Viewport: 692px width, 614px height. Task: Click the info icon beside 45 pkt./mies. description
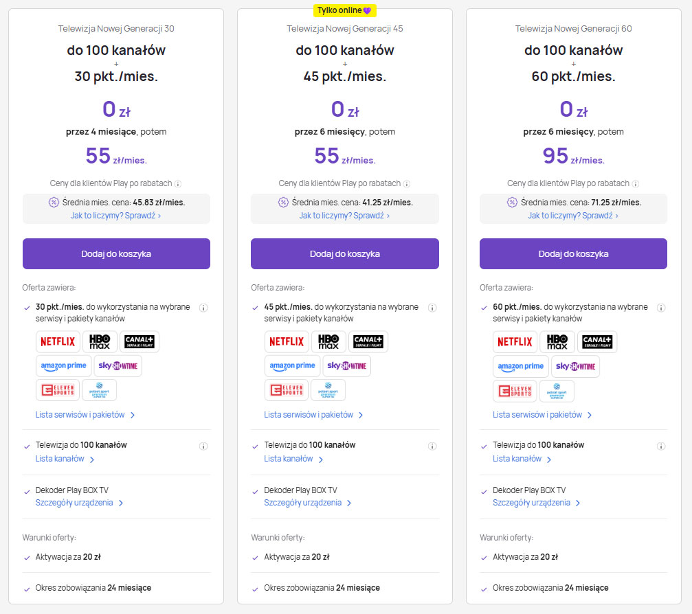click(x=432, y=308)
